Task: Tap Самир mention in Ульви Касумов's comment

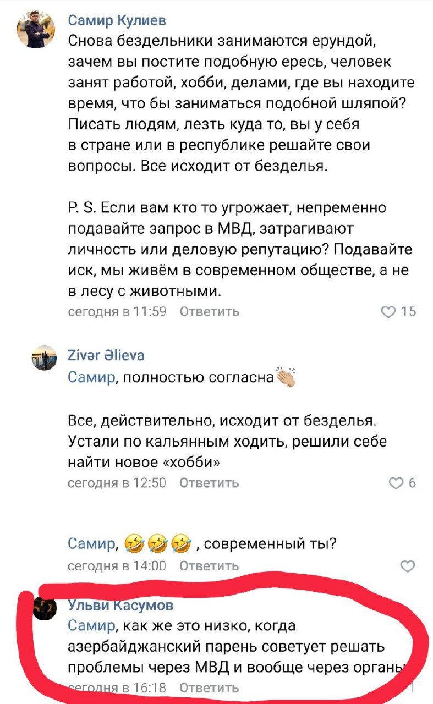Action: (91, 626)
